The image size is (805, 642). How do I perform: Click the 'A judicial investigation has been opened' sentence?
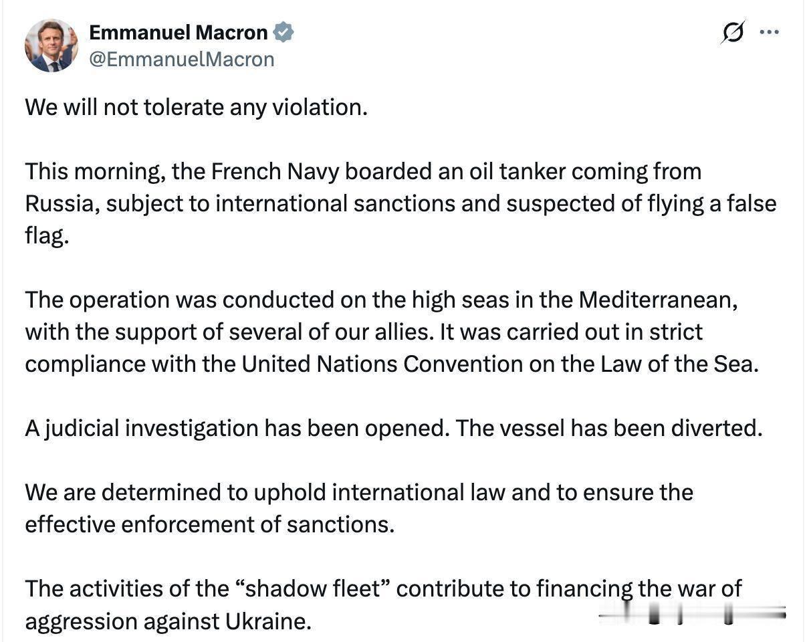click(x=237, y=428)
